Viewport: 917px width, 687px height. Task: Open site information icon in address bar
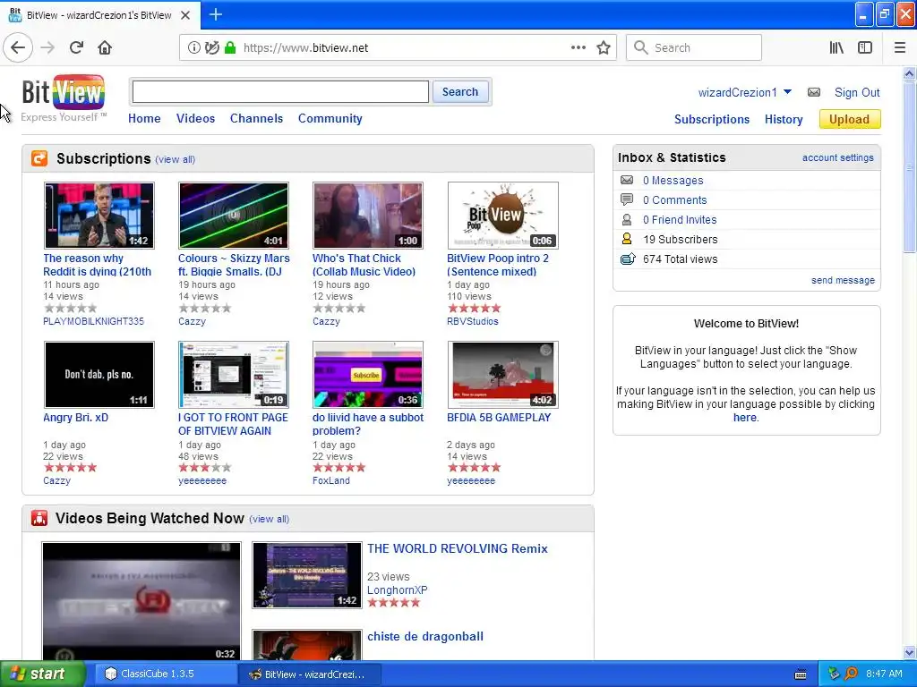pos(193,48)
